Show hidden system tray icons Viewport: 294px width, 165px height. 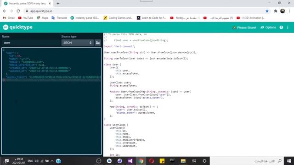[x=52, y=161]
